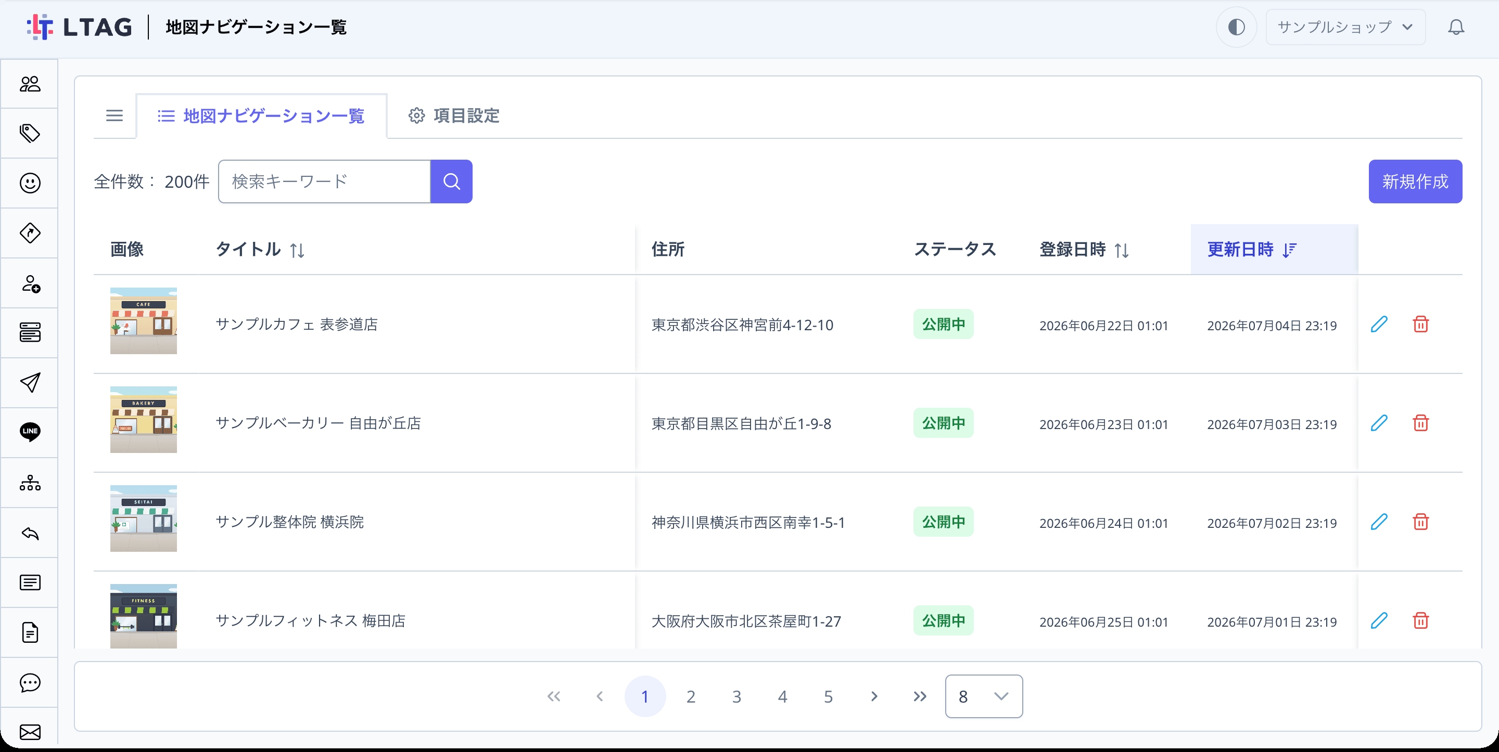Focus the 検索キーワード search field

coord(324,181)
